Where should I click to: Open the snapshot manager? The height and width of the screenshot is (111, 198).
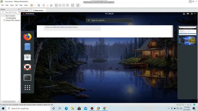pyautogui.click(x=51, y=5)
